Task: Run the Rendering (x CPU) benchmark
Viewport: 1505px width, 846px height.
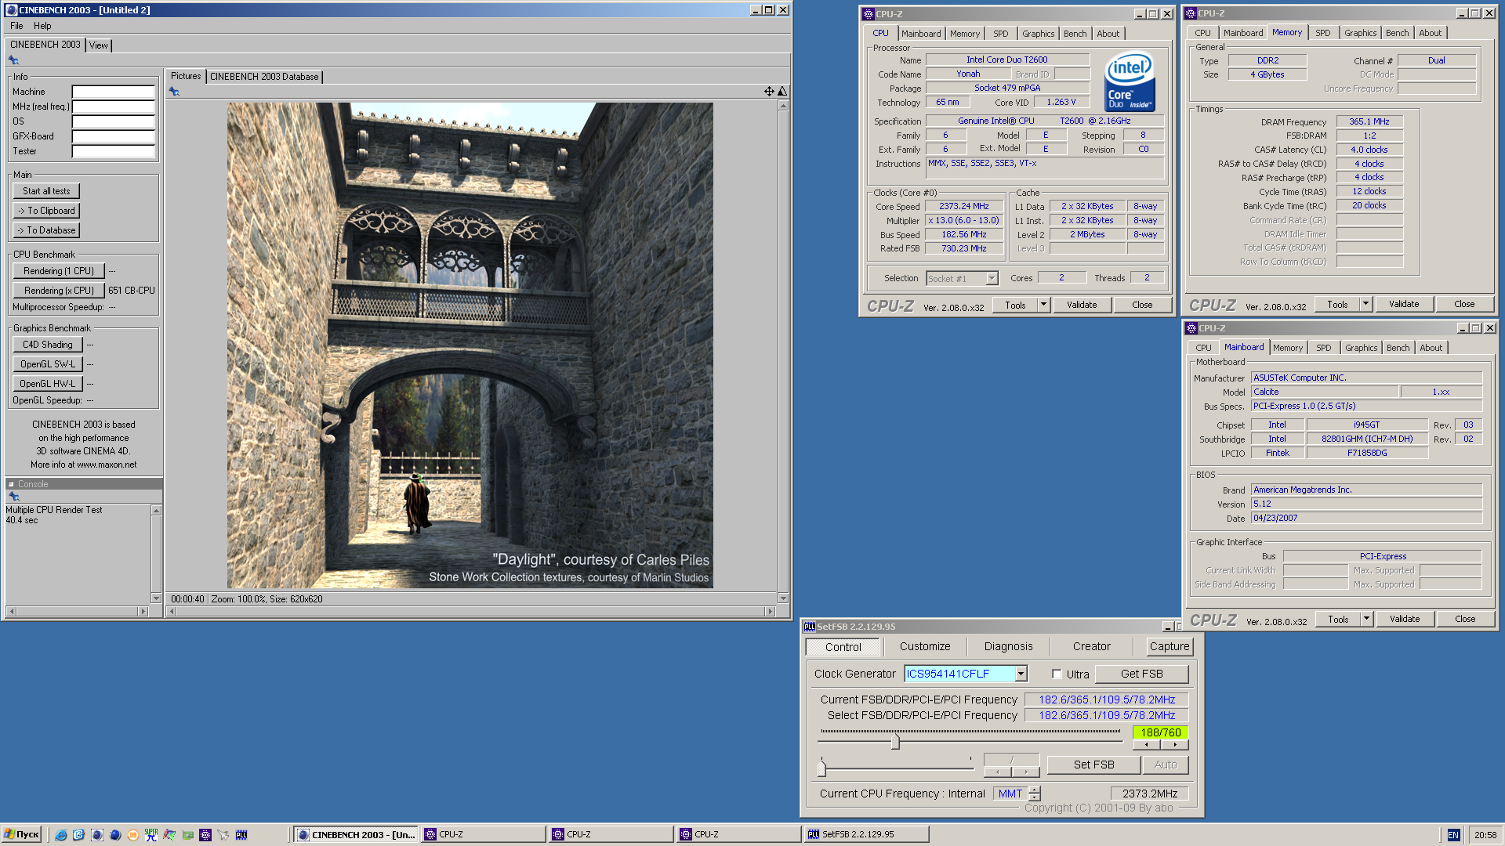Action: click(59, 291)
